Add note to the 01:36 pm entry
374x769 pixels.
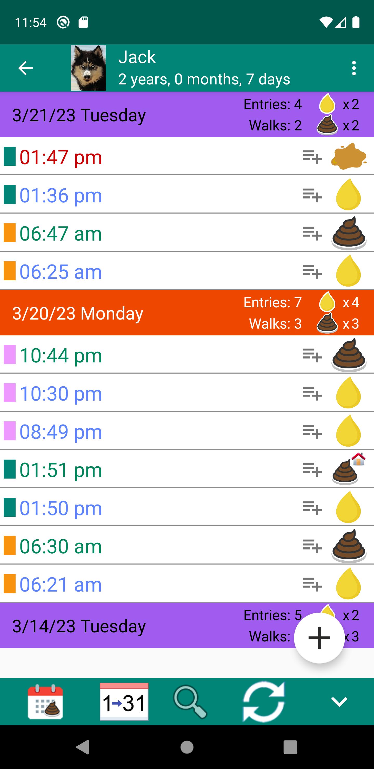pos(312,195)
